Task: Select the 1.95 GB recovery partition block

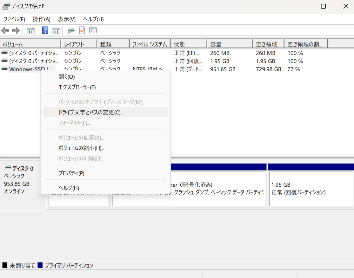Action: tap(311, 189)
